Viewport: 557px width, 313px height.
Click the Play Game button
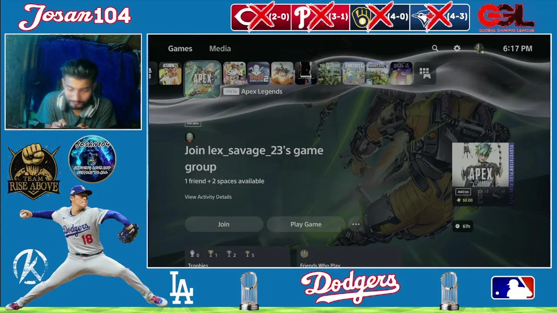point(306,224)
